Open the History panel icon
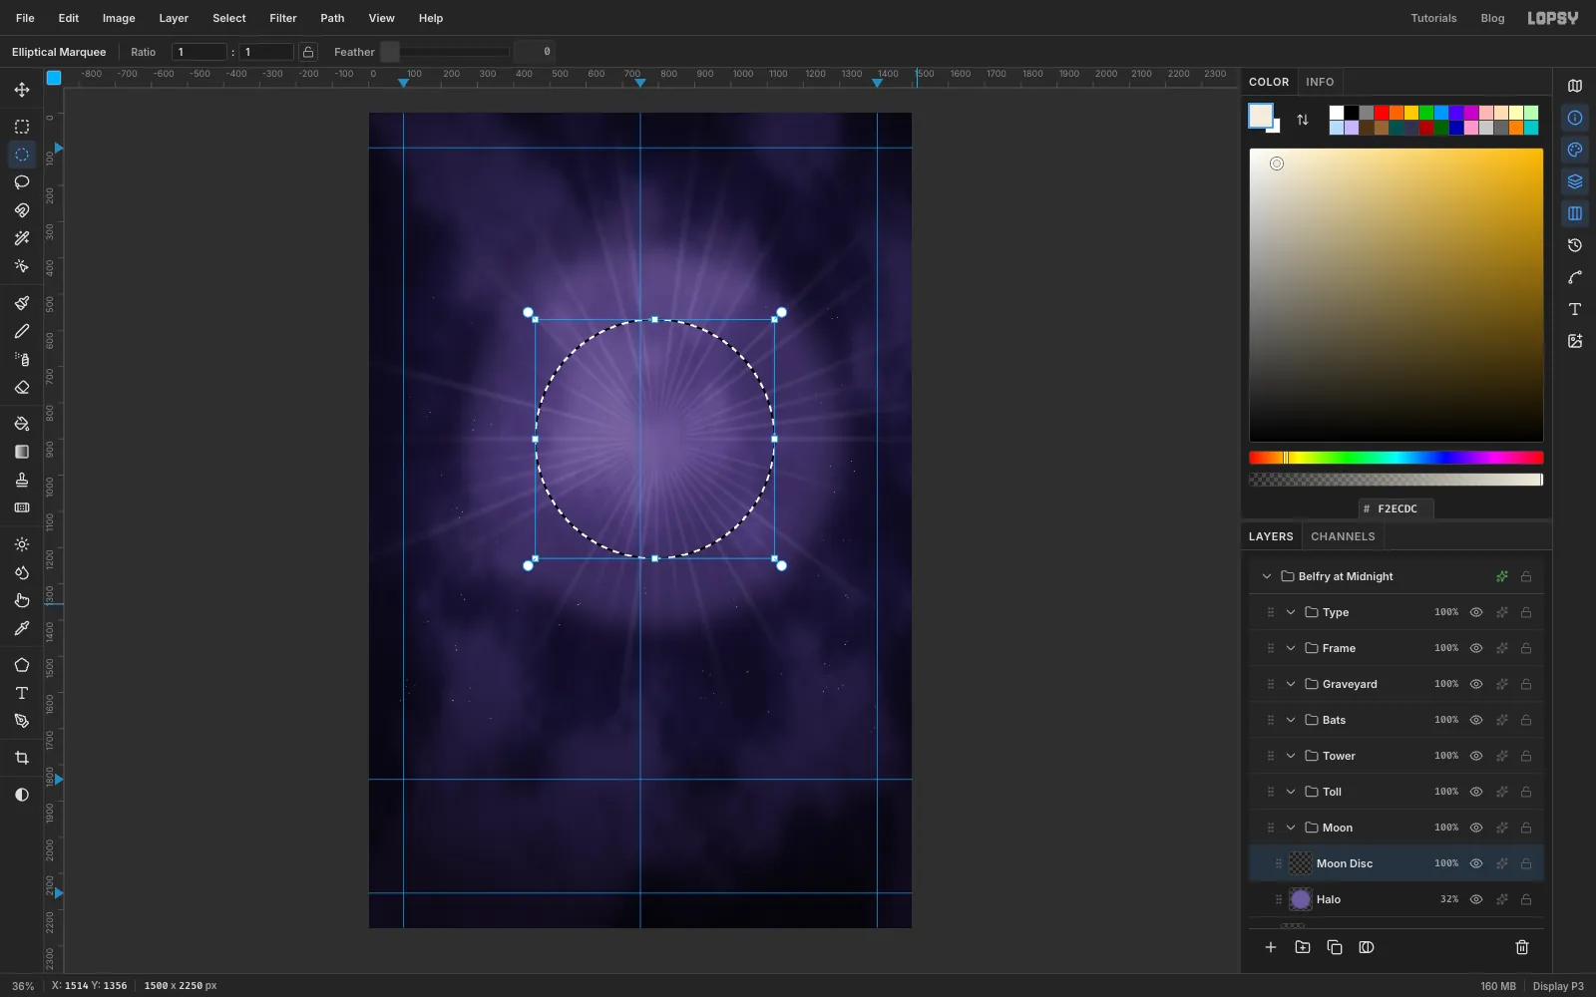The width and height of the screenshot is (1596, 997). (x=1575, y=245)
